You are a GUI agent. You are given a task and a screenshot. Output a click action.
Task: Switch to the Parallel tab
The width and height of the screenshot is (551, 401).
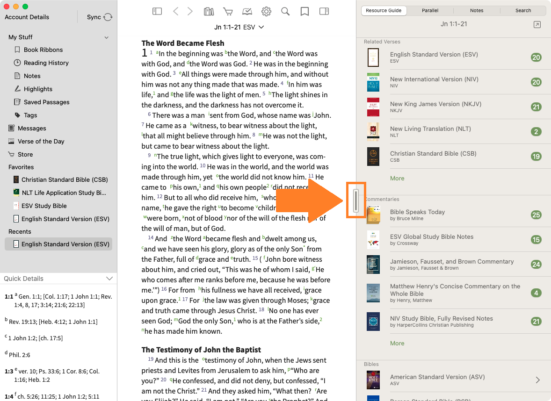coord(430,10)
